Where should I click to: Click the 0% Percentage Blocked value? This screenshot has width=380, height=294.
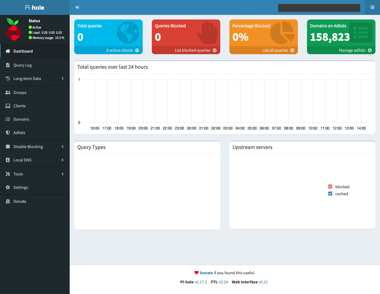[x=240, y=37]
